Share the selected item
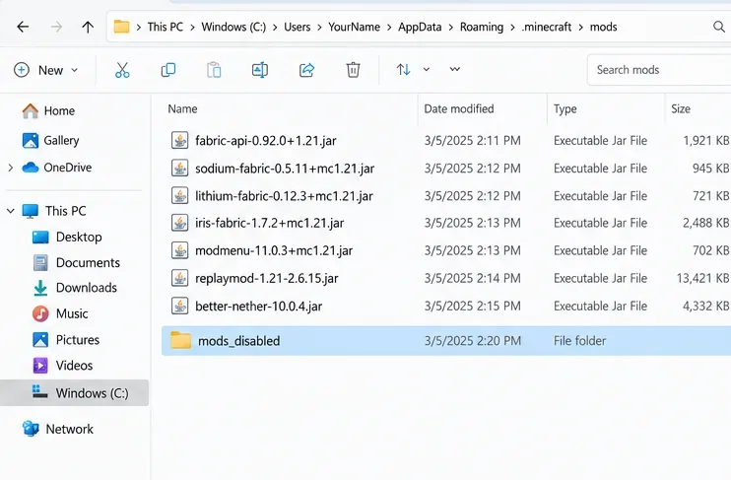 (306, 70)
